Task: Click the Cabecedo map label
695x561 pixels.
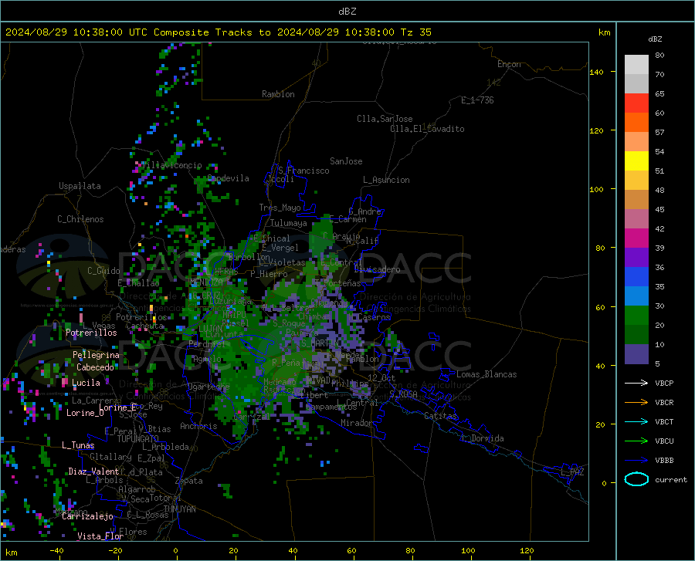Action: click(95, 367)
